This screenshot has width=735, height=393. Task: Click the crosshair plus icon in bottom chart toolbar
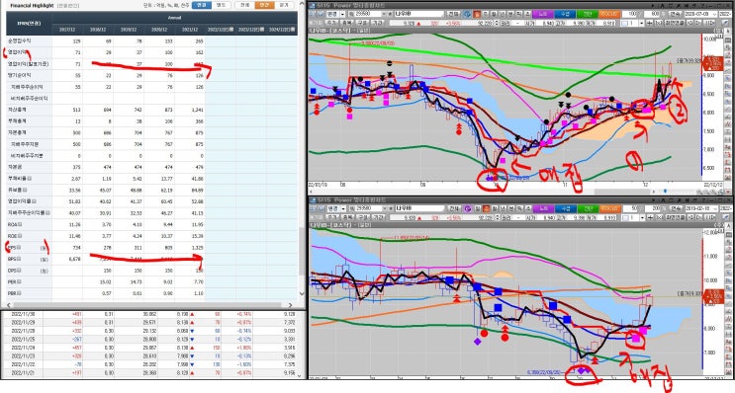coord(650,217)
